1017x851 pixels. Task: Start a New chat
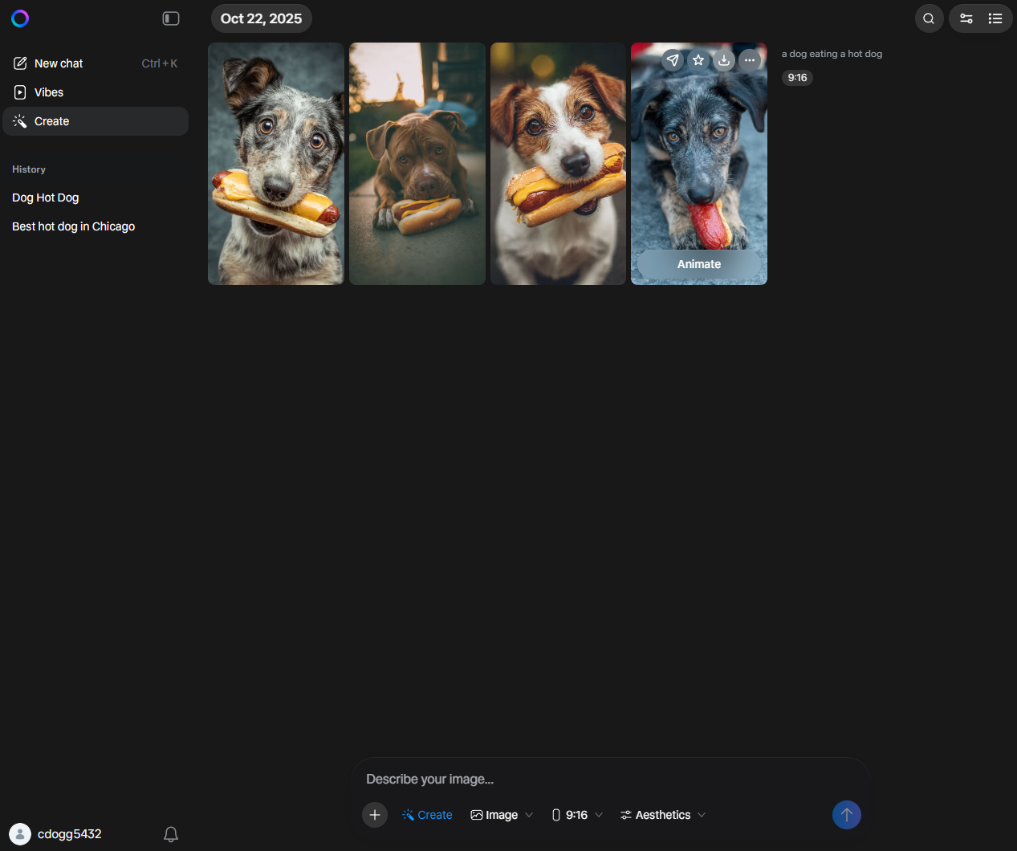[59, 63]
